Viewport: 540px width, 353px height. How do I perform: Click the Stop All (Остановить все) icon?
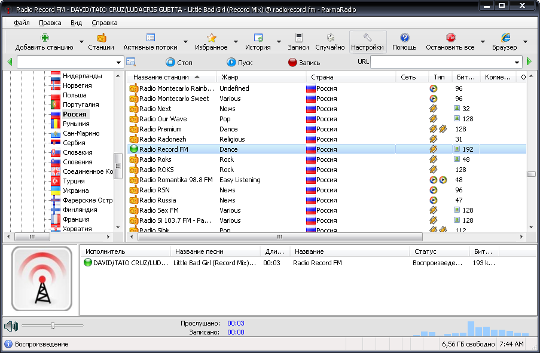(450, 38)
